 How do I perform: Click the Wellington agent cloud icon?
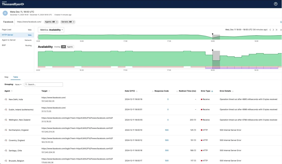6,120
